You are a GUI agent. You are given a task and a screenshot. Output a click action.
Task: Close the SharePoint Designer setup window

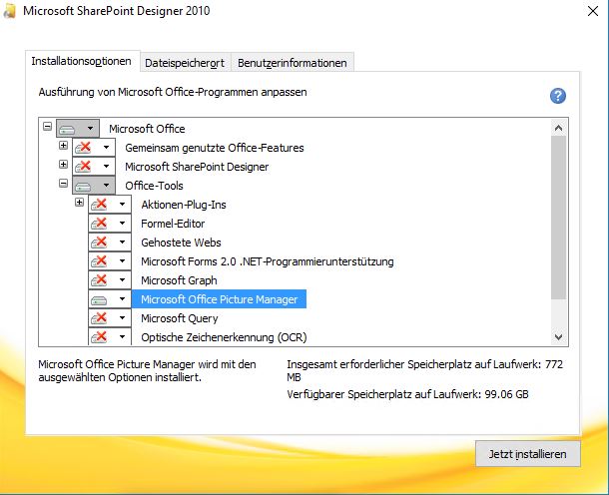click(x=593, y=11)
